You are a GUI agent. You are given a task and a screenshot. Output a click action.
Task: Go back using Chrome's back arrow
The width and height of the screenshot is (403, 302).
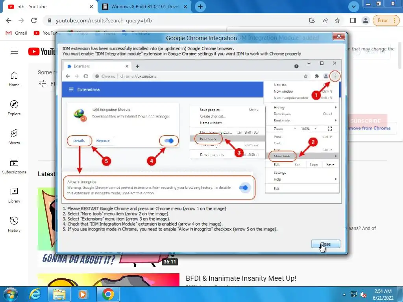coord(9,20)
